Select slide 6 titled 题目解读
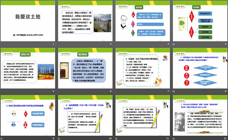 click(x=85, y=68)
